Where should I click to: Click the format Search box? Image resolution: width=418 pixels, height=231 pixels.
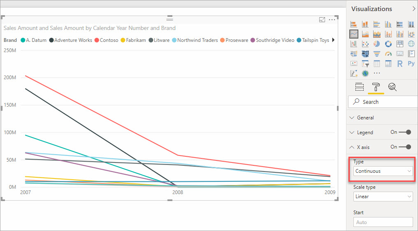tap(383, 102)
